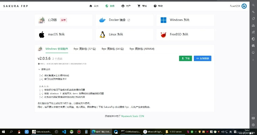Switch to the Windows installer tab
This screenshot has height=135, width=257.
[x=56, y=49]
